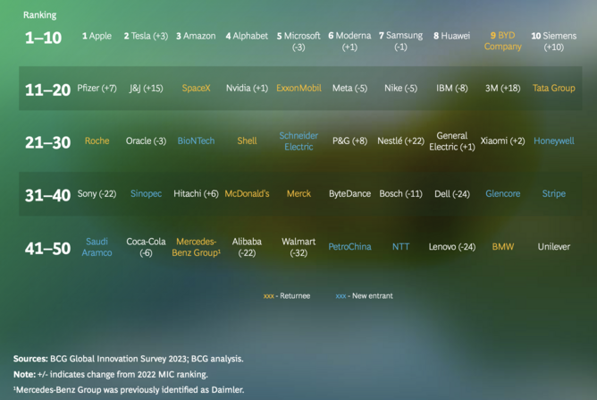Click 'Walmart (-32)' entry
The image size is (597, 400).
[x=298, y=247]
